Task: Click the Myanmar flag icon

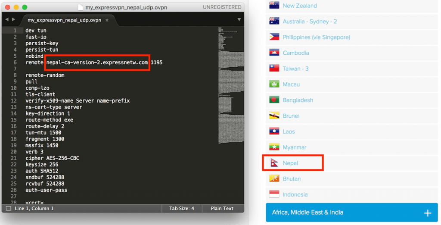Action: [x=274, y=147]
